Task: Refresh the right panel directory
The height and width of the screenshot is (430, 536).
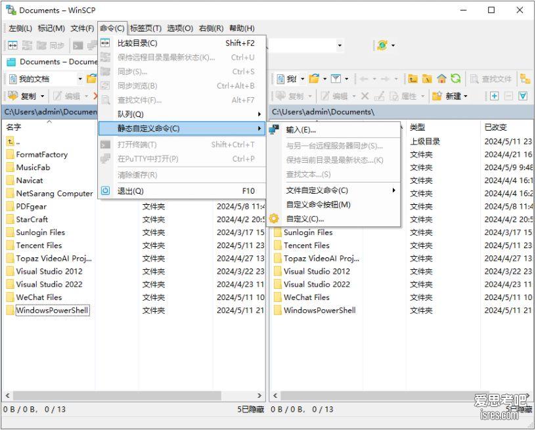Action: tap(456, 79)
